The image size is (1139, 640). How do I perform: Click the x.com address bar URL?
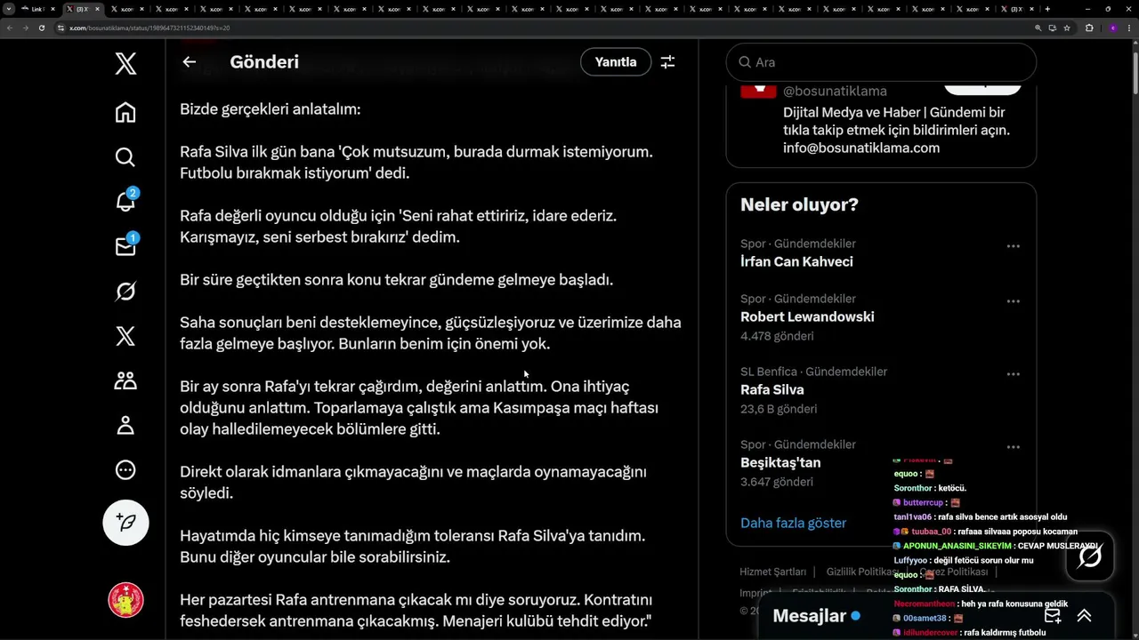(x=149, y=28)
